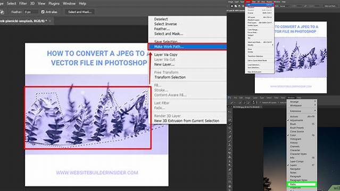Click the Select and Mask button beside Anti-alias
This screenshot has width=340, height=191.
pyautogui.click(x=80, y=12)
